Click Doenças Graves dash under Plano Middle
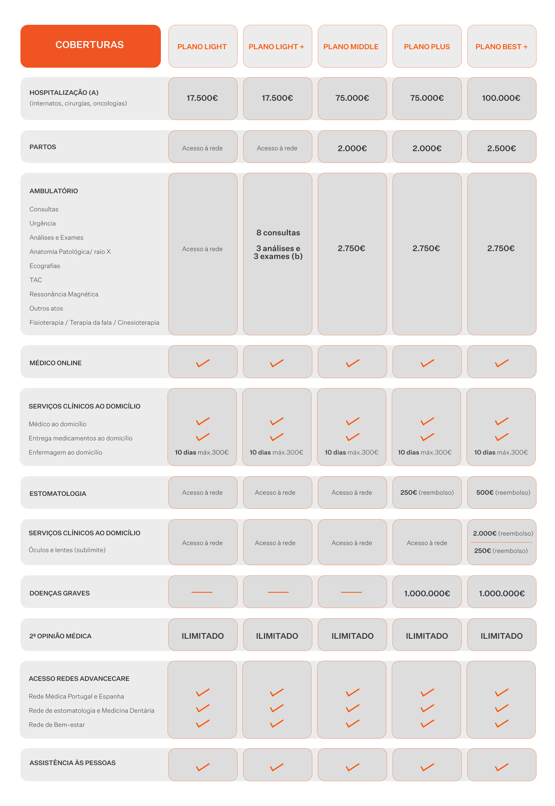This screenshot has height=806, width=555. (x=351, y=592)
